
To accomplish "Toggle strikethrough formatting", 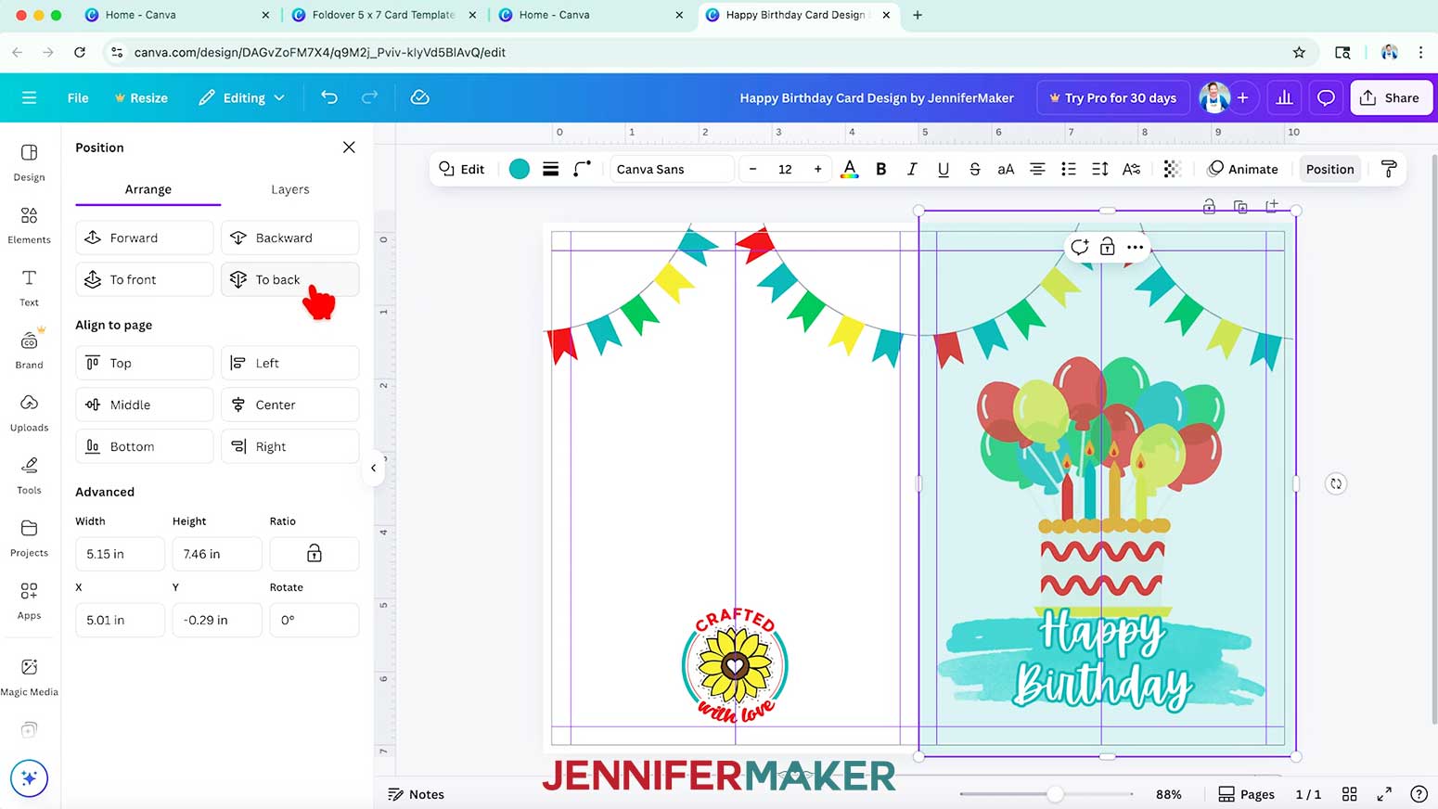I will pyautogui.click(x=974, y=169).
